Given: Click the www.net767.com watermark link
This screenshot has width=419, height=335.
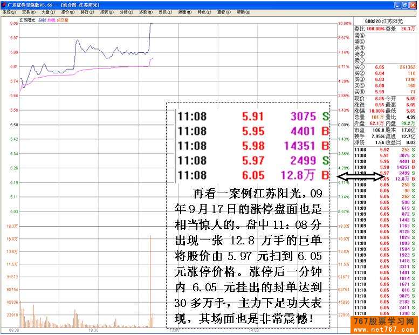Looking at the screenshot, I should click(384, 329).
